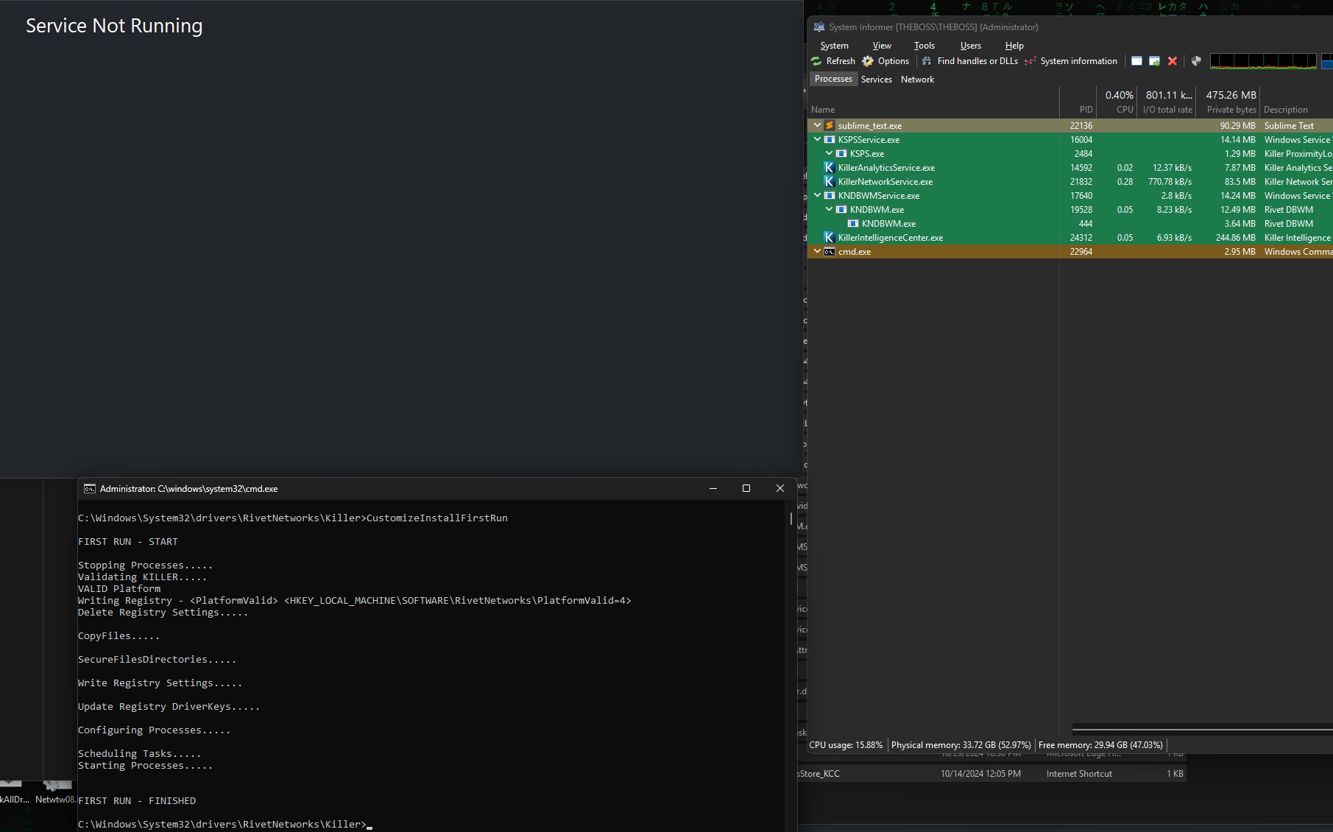Open the Help menu
The width and height of the screenshot is (1333, 832).
click(x=1014, y=46)
